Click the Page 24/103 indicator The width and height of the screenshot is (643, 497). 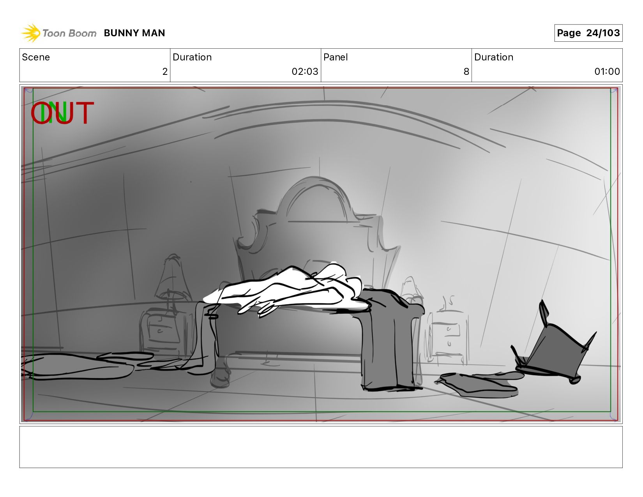pyautogui.click(x=588, y=33)
